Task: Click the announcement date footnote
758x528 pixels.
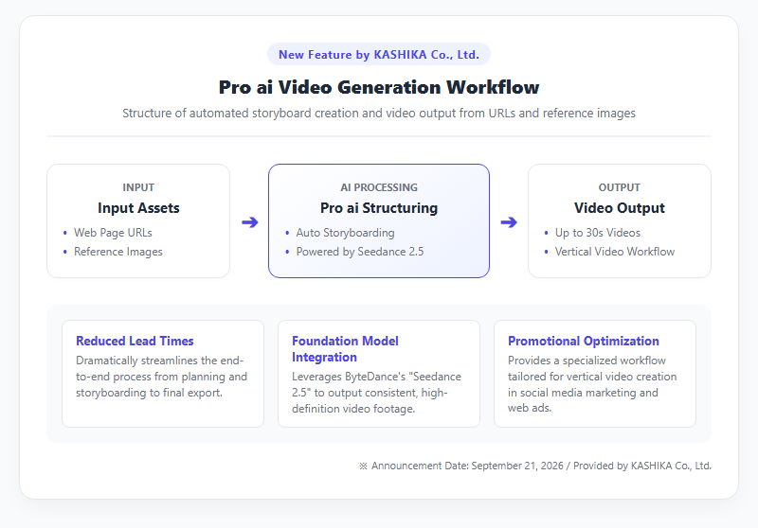Action: 535,466
